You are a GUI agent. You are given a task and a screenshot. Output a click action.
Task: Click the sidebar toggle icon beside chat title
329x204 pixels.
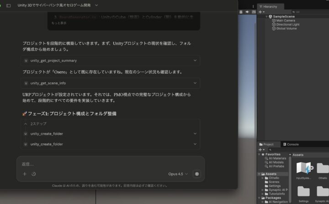[x=8, y=5]
